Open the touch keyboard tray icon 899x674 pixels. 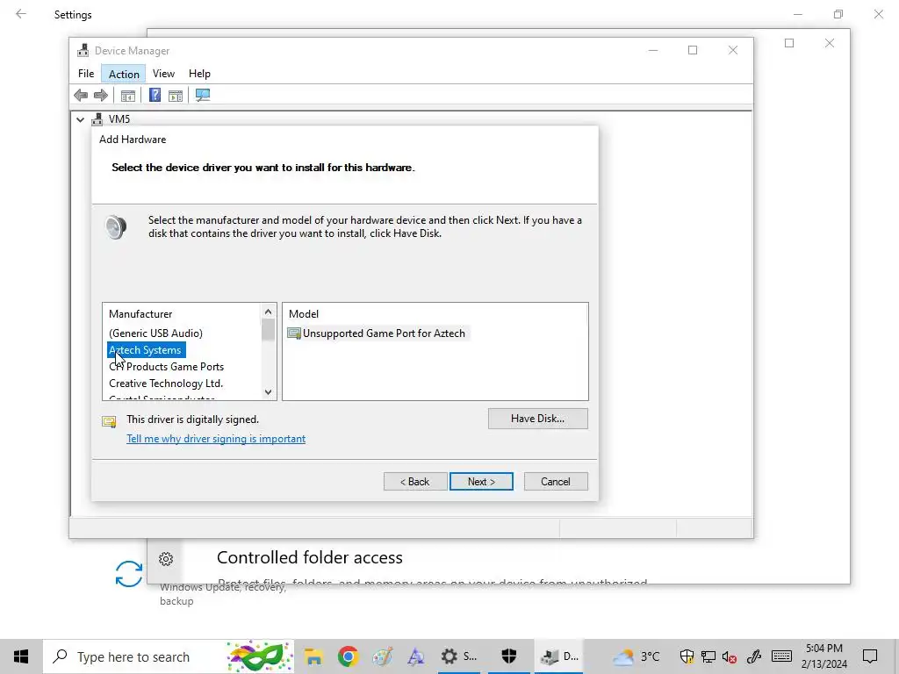point(781,656)
